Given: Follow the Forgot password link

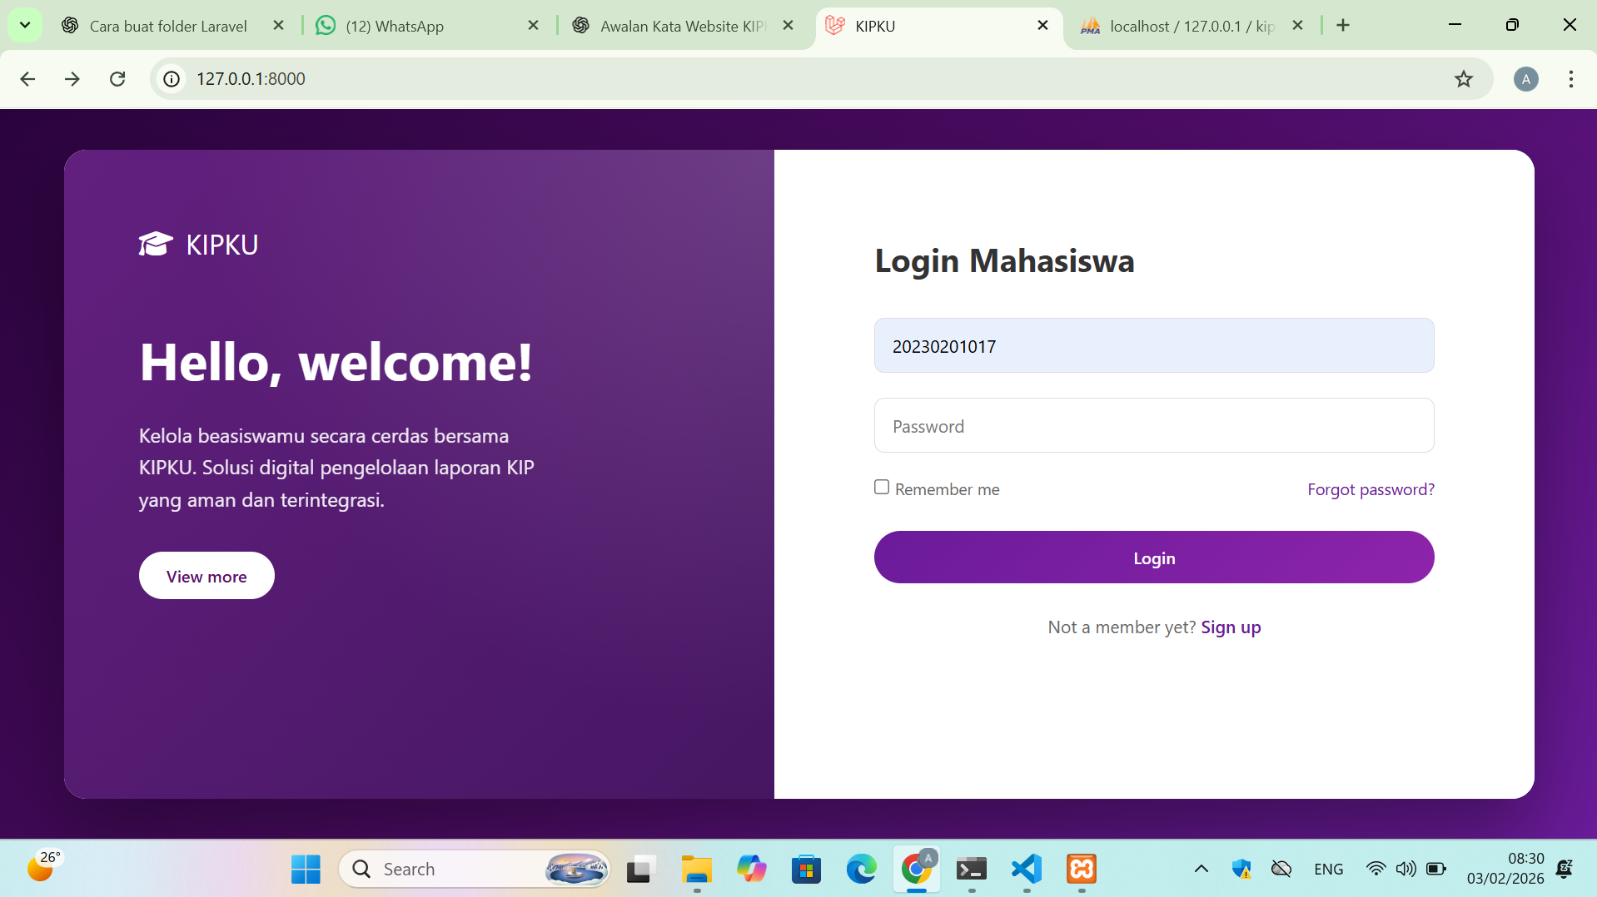Looking at the screenshot, I should 1371,489.
